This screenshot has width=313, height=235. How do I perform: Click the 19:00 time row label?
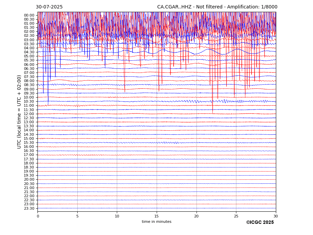click(x=29, y=172)
